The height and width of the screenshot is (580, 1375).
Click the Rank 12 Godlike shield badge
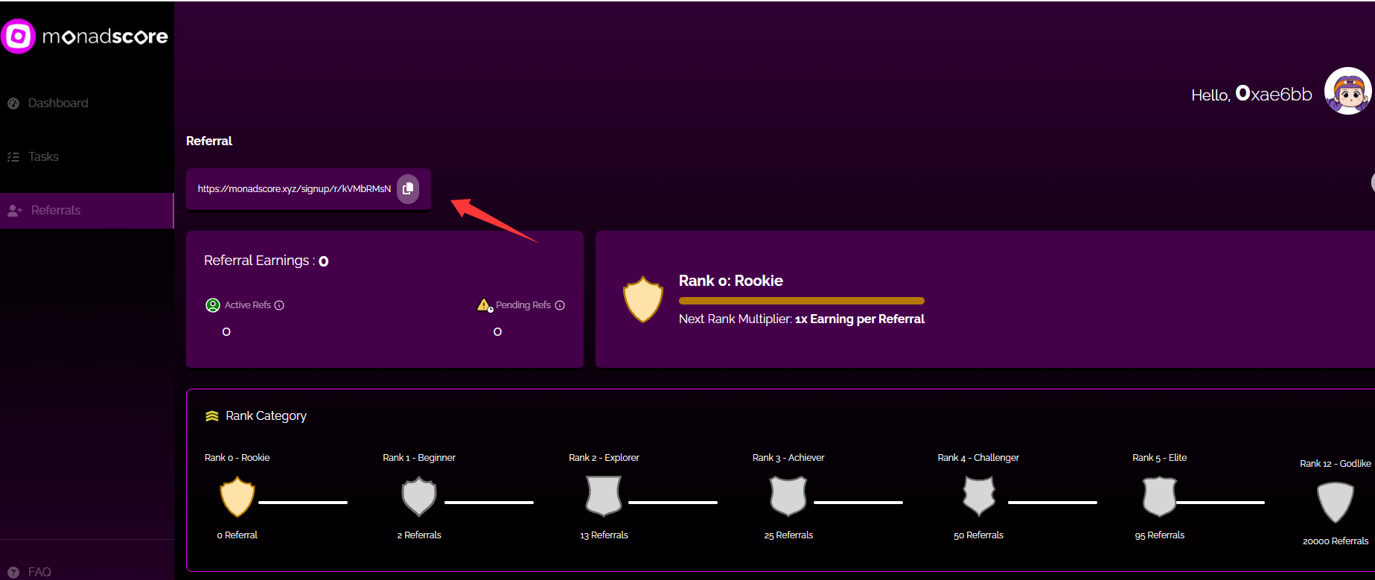pos(1335,502)
